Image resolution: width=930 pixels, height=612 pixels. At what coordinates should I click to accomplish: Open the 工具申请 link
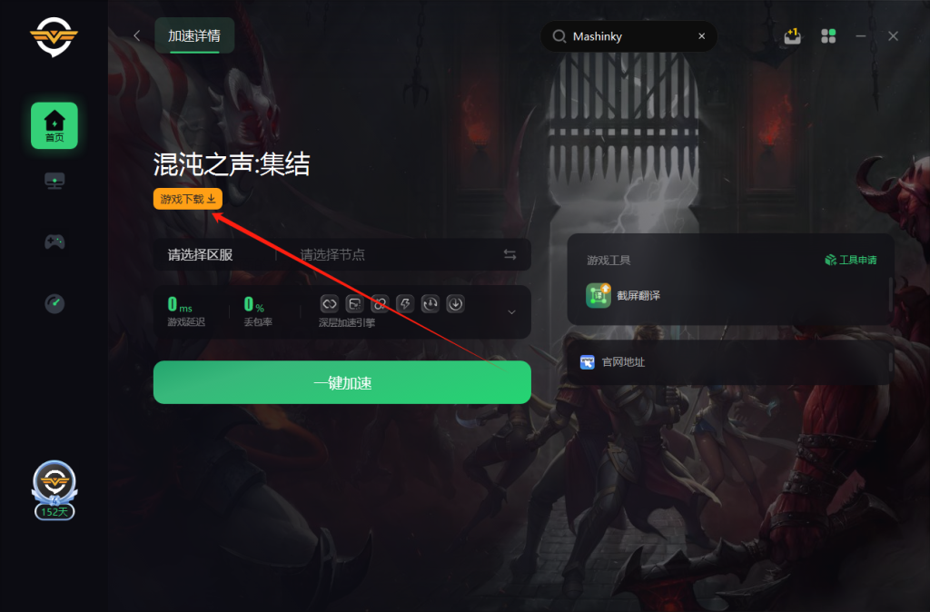(x=850, y=260)
